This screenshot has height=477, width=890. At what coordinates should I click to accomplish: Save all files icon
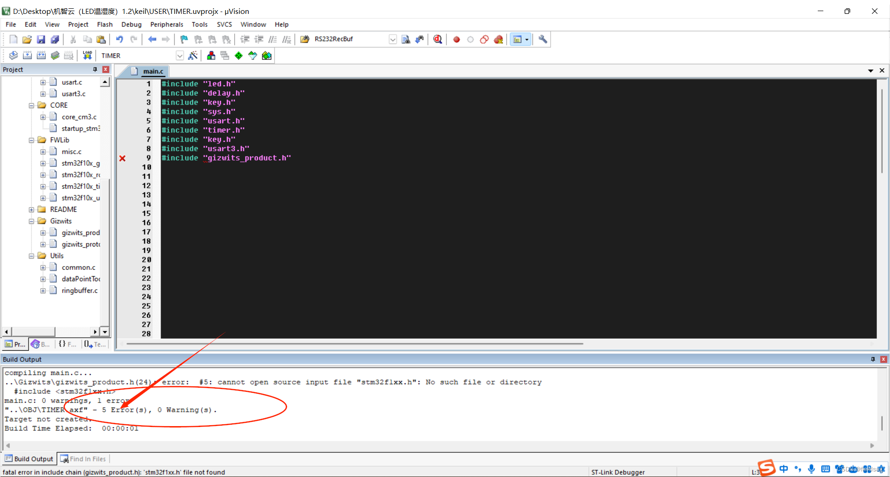pyautogui.click(x=55, y=39)
